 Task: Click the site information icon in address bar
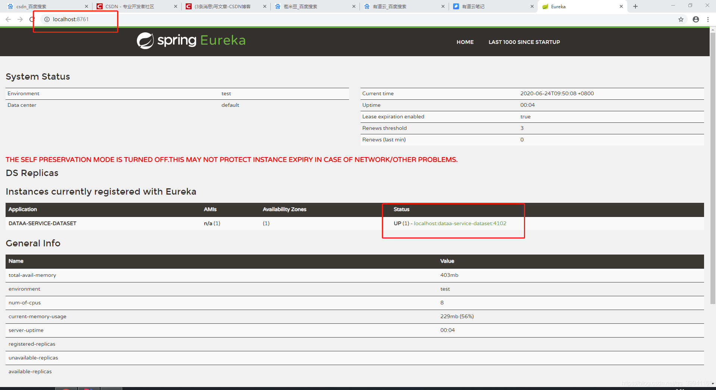[47, 19]
